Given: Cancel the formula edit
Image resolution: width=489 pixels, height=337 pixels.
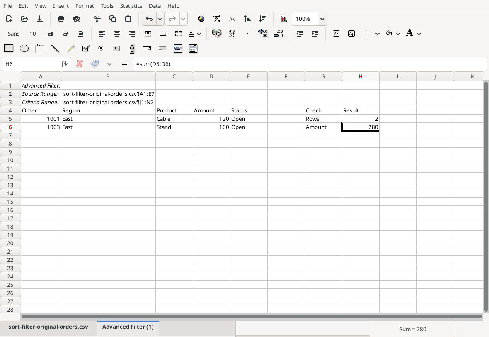Looking at the screenshot, I should pos(80,64).
